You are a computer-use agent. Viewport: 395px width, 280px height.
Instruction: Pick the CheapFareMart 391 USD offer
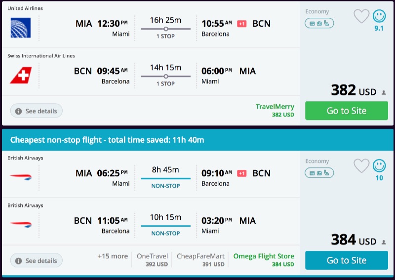point(200,260)
